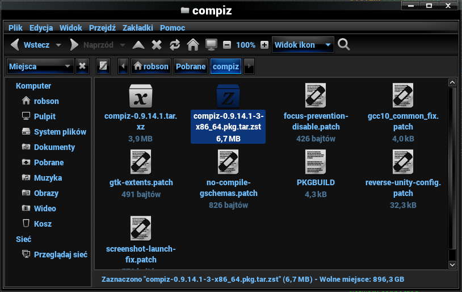Select no-compile-gschemas.patch file icon
This screenshot has width=462, height=292.
coord(228,162)
